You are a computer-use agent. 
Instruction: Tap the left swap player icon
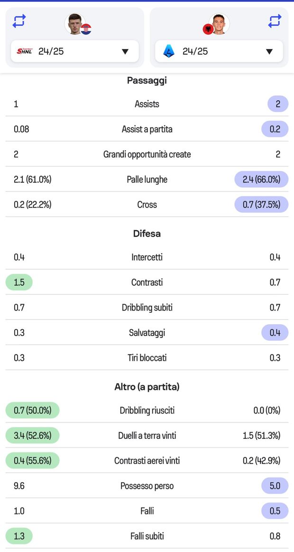[19, 21]
